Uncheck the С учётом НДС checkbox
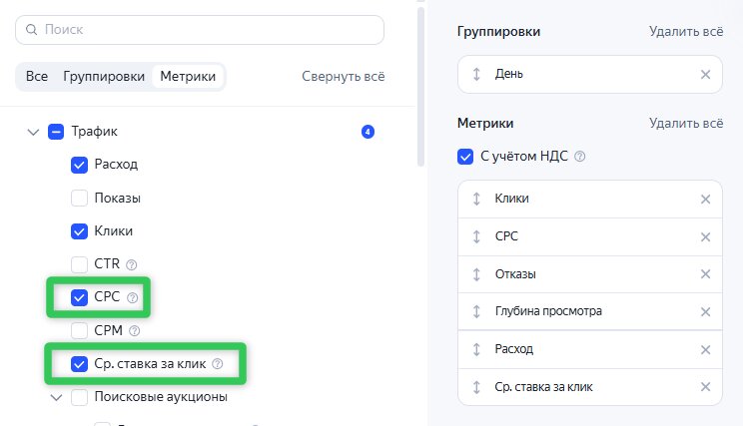 [465, 157]
